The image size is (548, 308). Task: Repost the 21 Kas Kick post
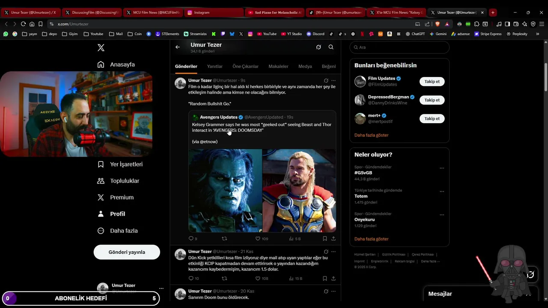point(224,278)
